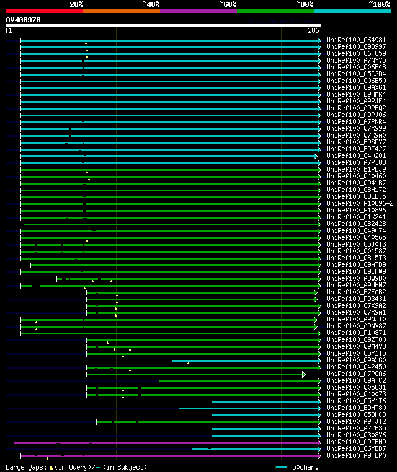Select the UniRef100_Q40460 hit name
Screen dimensions: 397x472
point(356,176)
